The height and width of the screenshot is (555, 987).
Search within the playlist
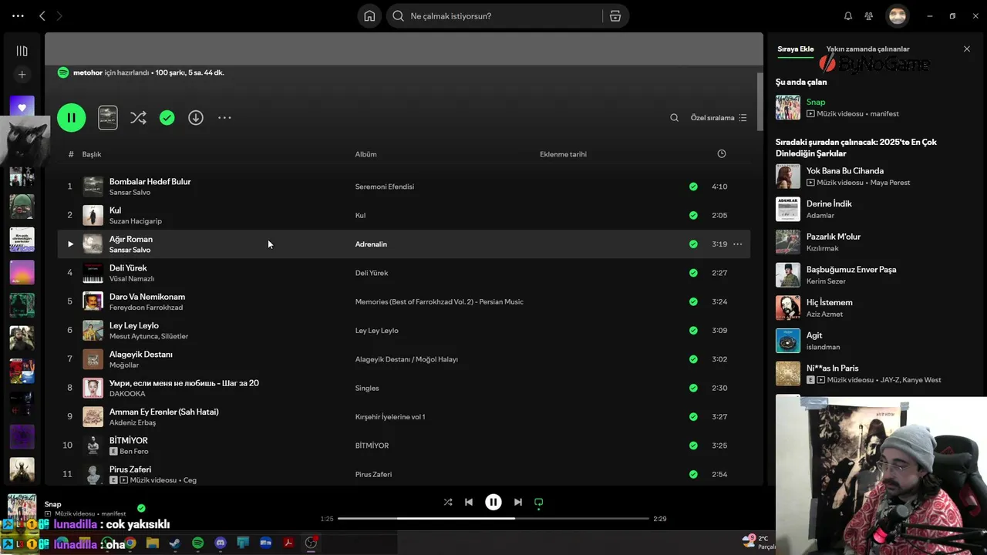coord(675,118)
